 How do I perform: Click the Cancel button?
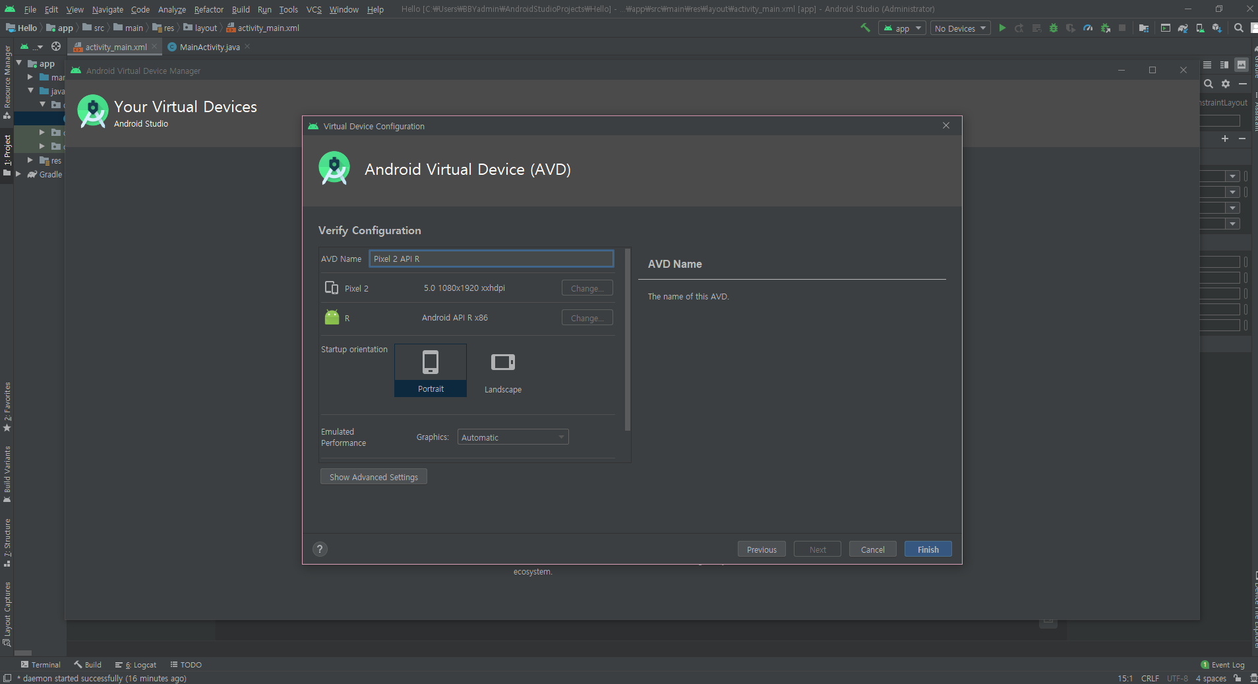pyautogui.click(x=872, y=549)
